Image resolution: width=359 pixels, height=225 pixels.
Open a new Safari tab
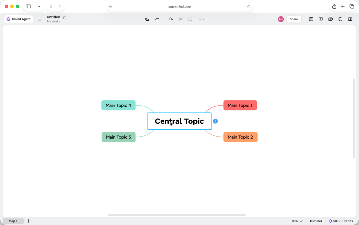pyautogui.click(x=343, y=6)
